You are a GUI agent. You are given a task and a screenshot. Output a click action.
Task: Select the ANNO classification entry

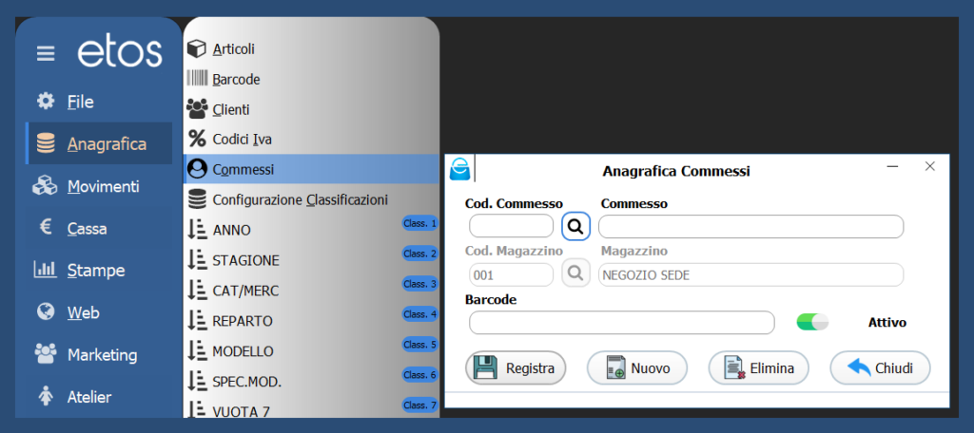click(311, 230)
